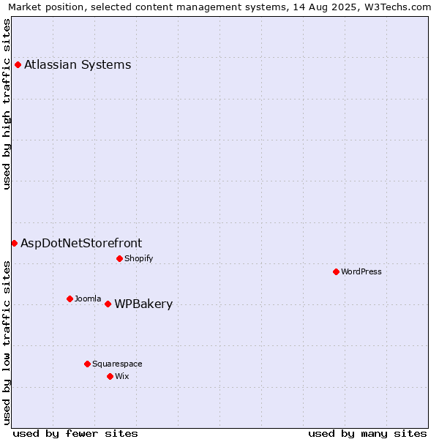Click the 'Wix' label text
This screenshot has height=439, width=439.
[x=121, y=376]
